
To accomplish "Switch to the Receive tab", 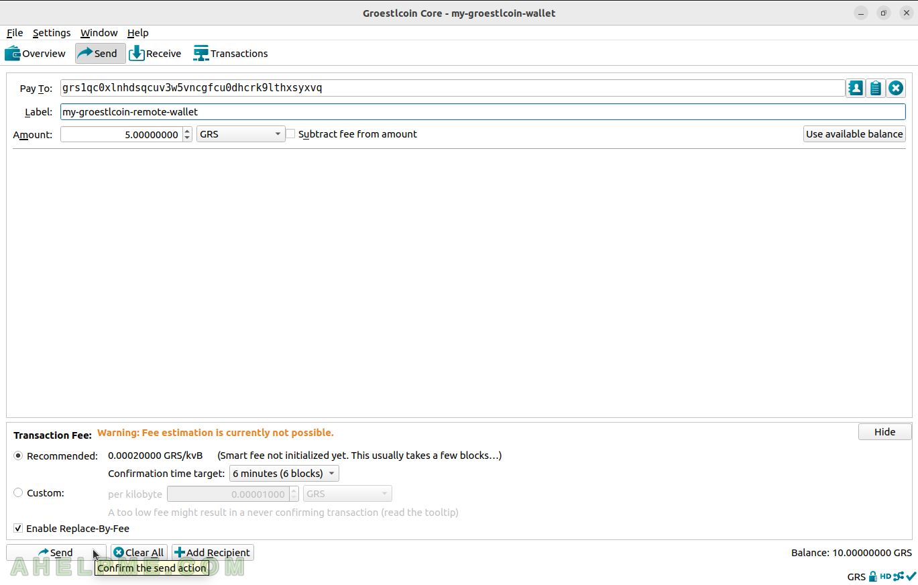I will (155, 54).
